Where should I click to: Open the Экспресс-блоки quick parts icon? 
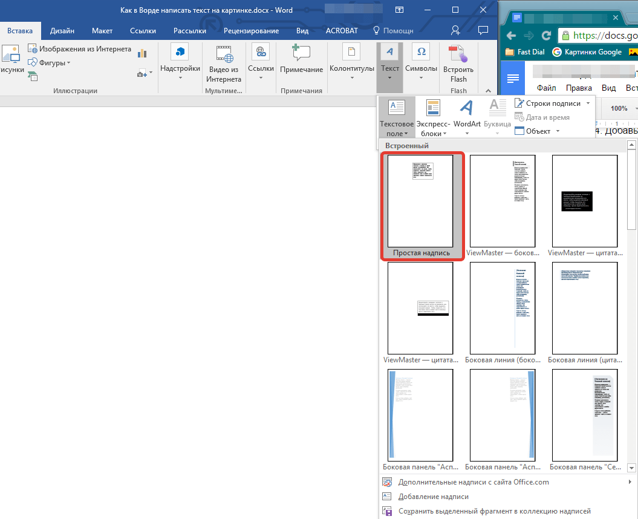433,109
